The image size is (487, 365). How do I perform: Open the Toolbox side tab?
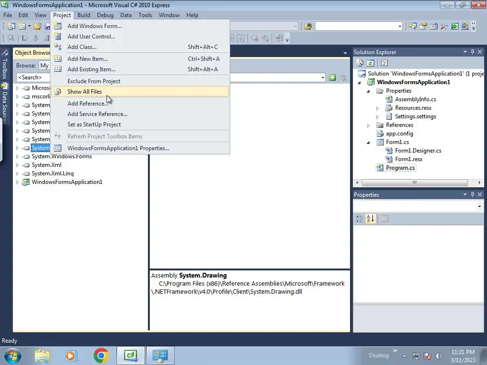(x=4, y=65)
